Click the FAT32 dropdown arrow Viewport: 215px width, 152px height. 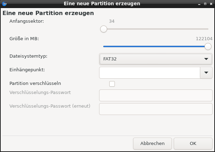coord(206,59)
